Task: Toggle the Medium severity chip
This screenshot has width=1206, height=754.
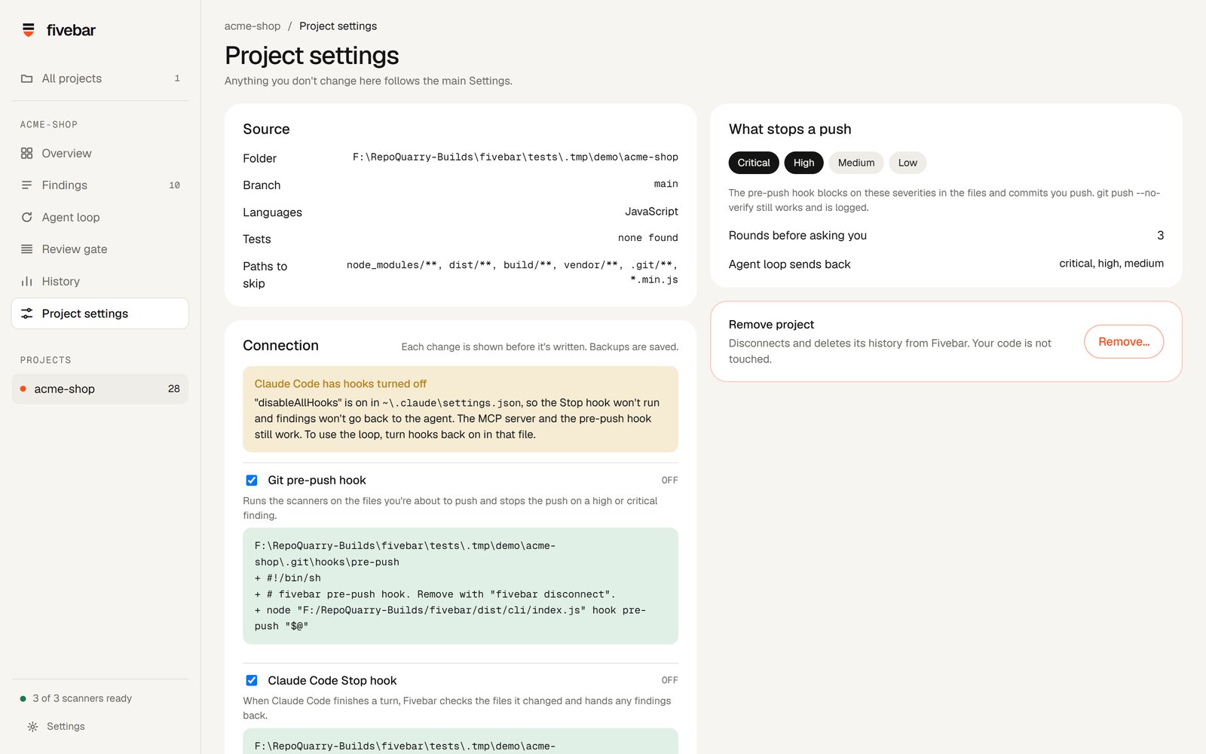Action: point(856,163)
